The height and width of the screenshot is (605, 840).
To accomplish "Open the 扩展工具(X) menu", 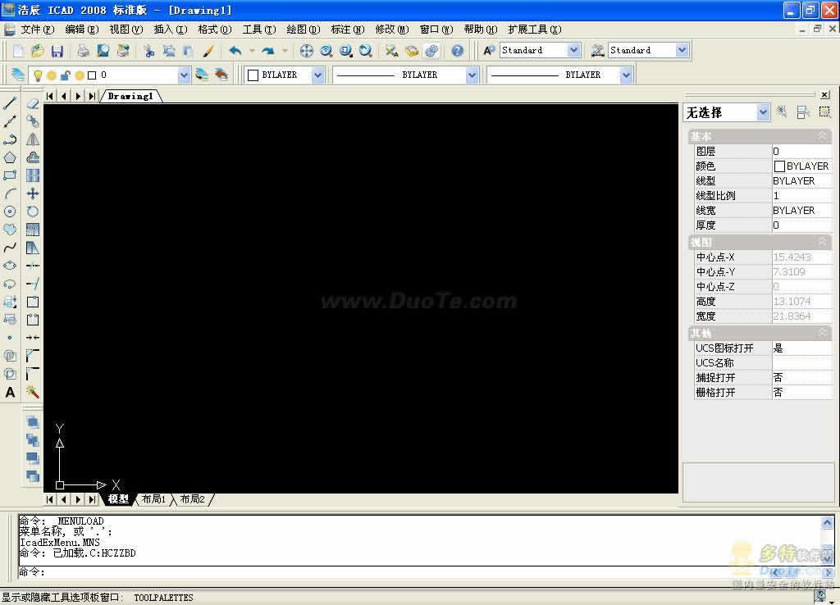I will (535, 30).
